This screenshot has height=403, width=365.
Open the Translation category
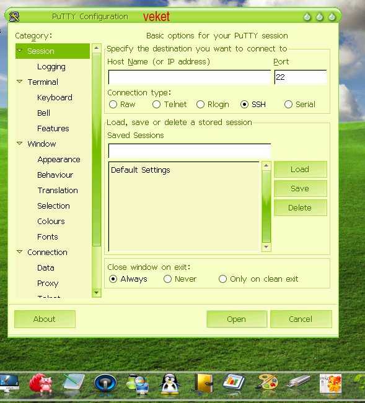pos(58,191)
